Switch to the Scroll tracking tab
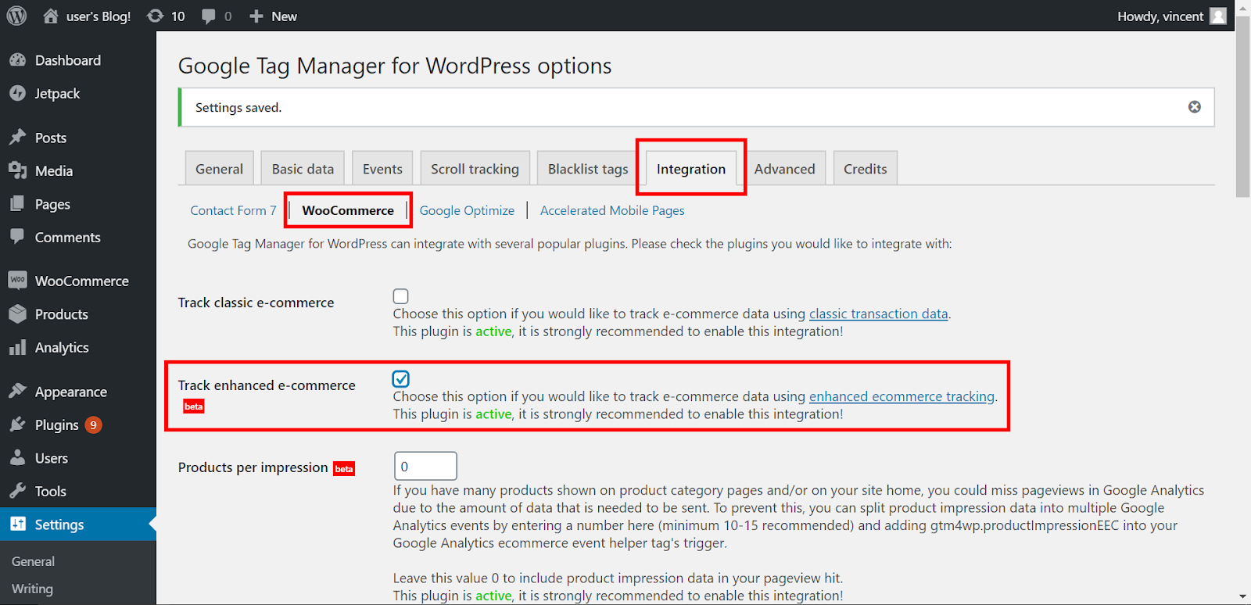Screen dimensions: 1251x605 (x=475, y=169)
